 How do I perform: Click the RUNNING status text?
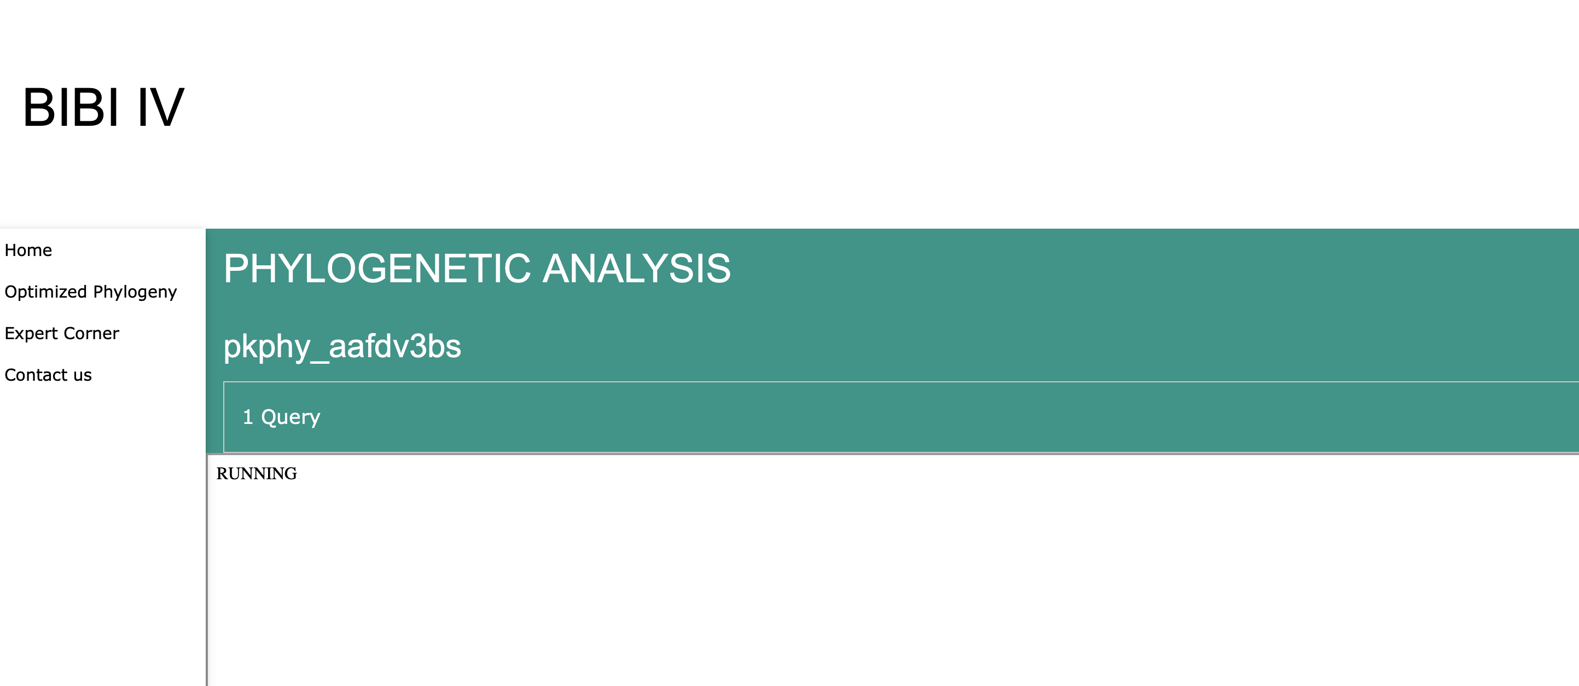[256, 474]
